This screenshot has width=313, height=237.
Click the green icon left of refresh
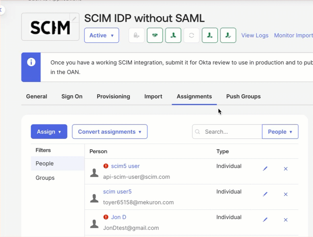click(173, 36)
